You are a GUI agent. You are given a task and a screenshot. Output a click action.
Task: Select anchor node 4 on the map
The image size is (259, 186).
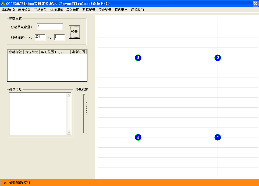pyautogui.click(x=138, y=137)
